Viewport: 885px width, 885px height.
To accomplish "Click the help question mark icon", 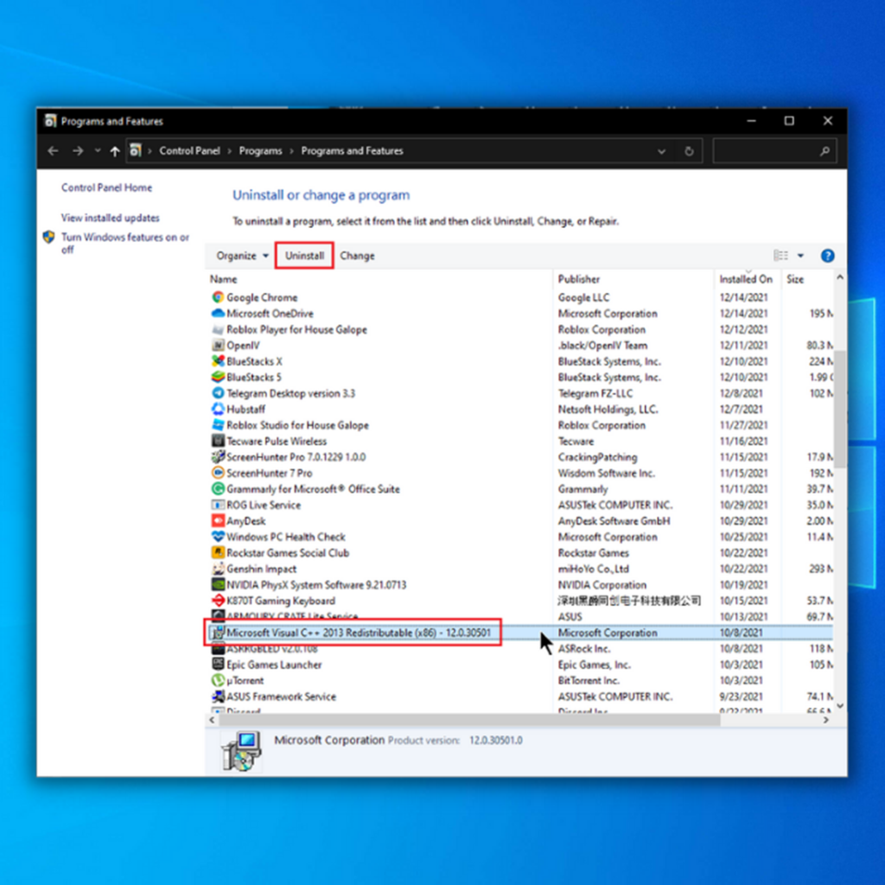I will pos(827,256).
